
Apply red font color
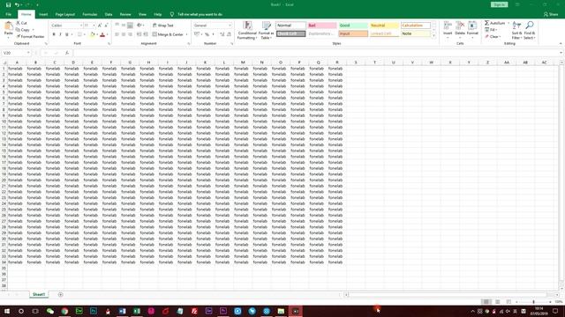(102, 34)
